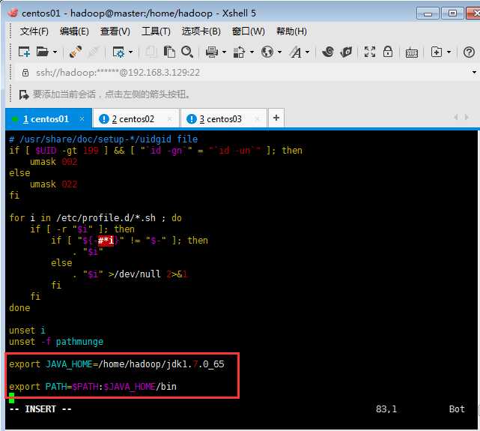Screen dimensions: 480x431
Task: Click the tab scroll right arrow
Action: 467,117
